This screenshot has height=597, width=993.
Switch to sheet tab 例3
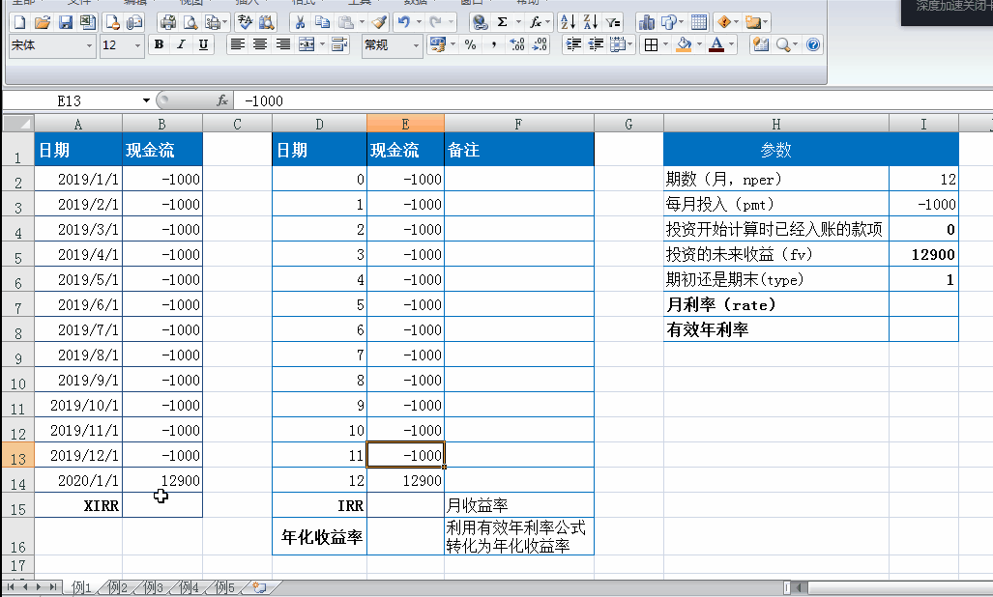(154, 587)
